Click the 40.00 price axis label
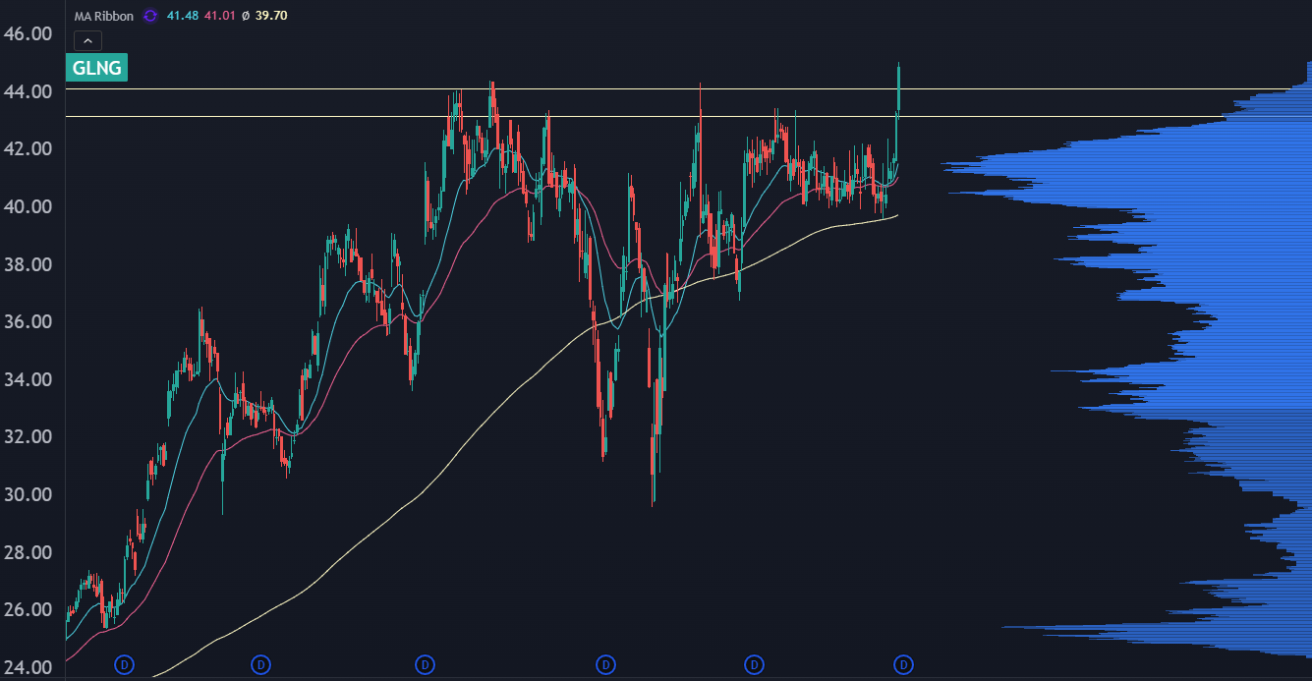This screenshot has height=681, width=1312. [28, 206]
